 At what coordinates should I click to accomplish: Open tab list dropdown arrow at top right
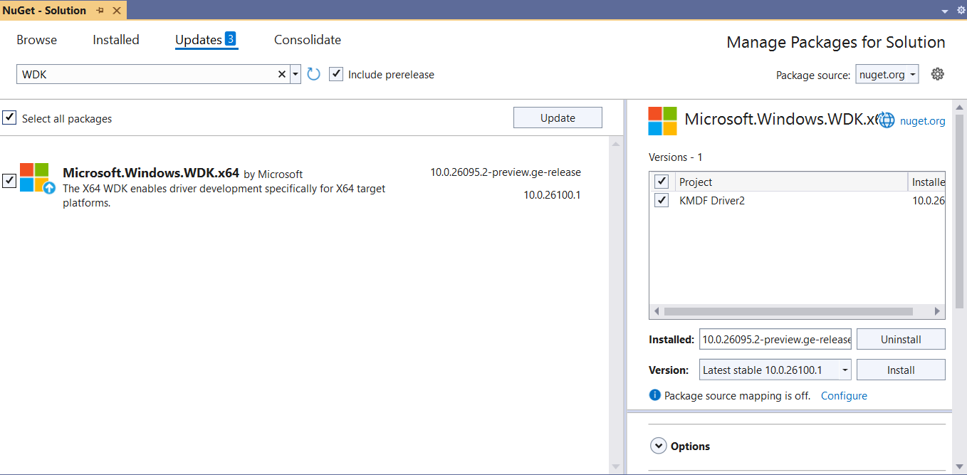pyautogui.click(x=945, y=11)
